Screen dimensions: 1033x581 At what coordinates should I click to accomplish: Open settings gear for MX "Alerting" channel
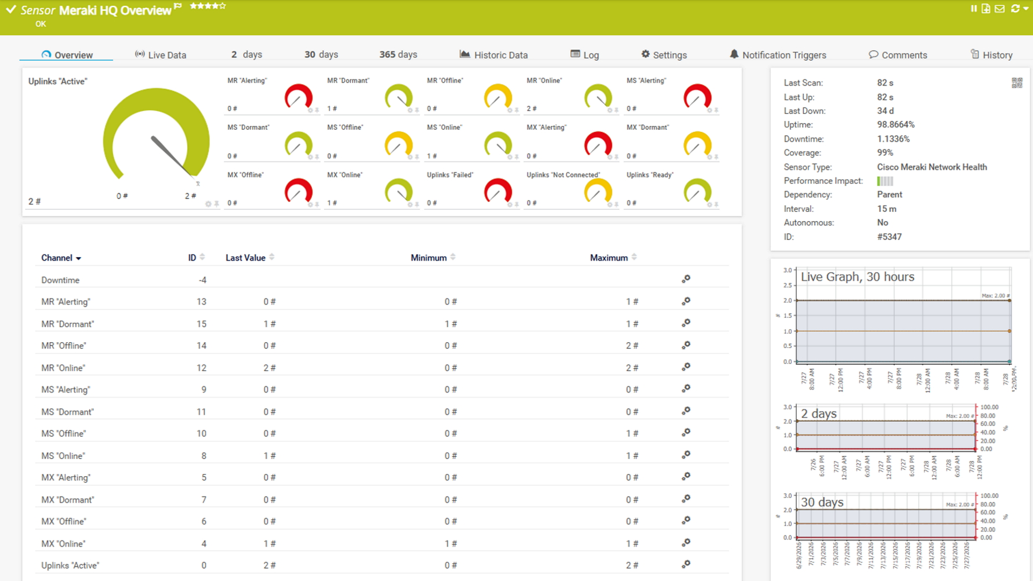686,477
